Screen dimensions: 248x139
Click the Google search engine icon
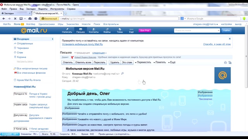(182, 19)
